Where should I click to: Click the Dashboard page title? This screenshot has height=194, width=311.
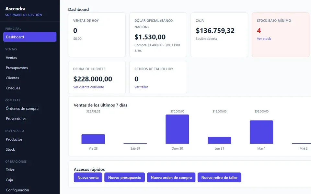[78, 9]
